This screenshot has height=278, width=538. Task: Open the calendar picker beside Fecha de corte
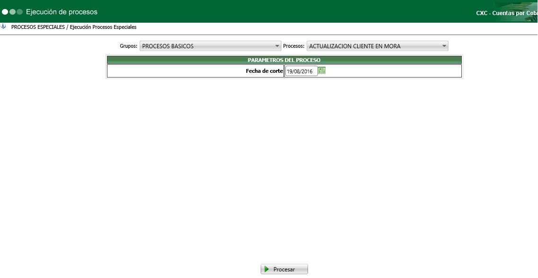[x=321, y=70]
